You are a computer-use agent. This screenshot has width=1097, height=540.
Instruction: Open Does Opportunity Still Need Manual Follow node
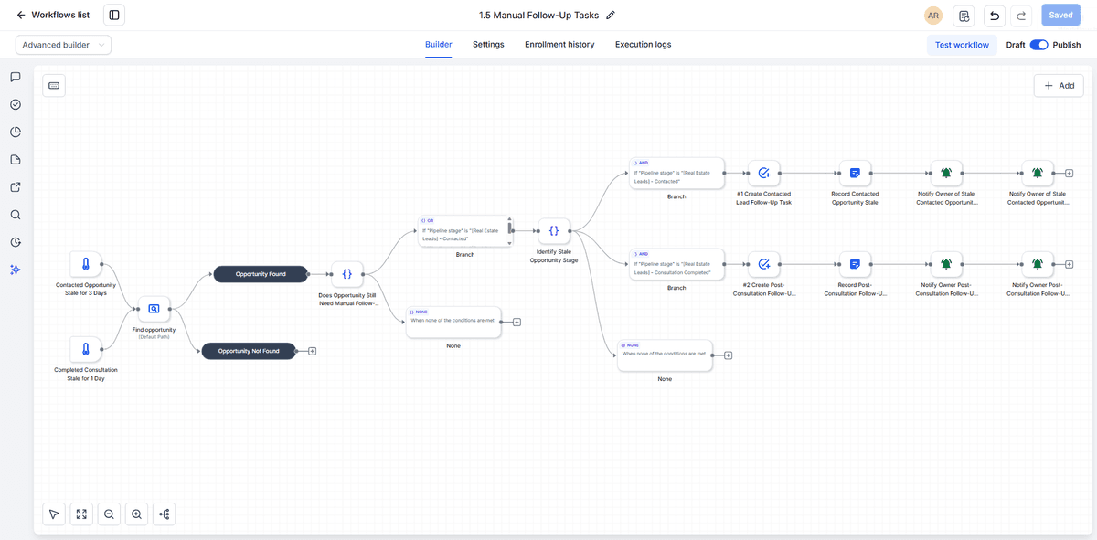pyautogui.click(x=347, y=273)
